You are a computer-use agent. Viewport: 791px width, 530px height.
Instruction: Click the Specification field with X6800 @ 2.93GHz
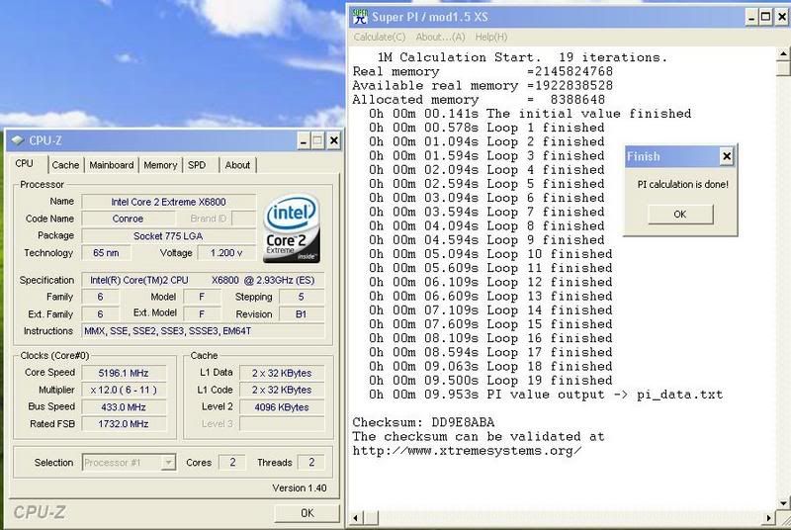click(203, 280)
